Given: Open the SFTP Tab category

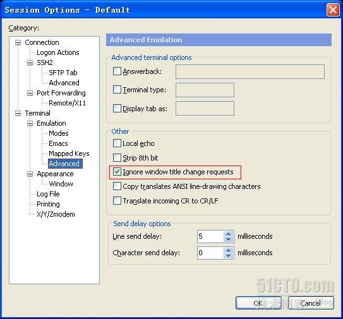Looking at the screenshot, I should (63, 73).
